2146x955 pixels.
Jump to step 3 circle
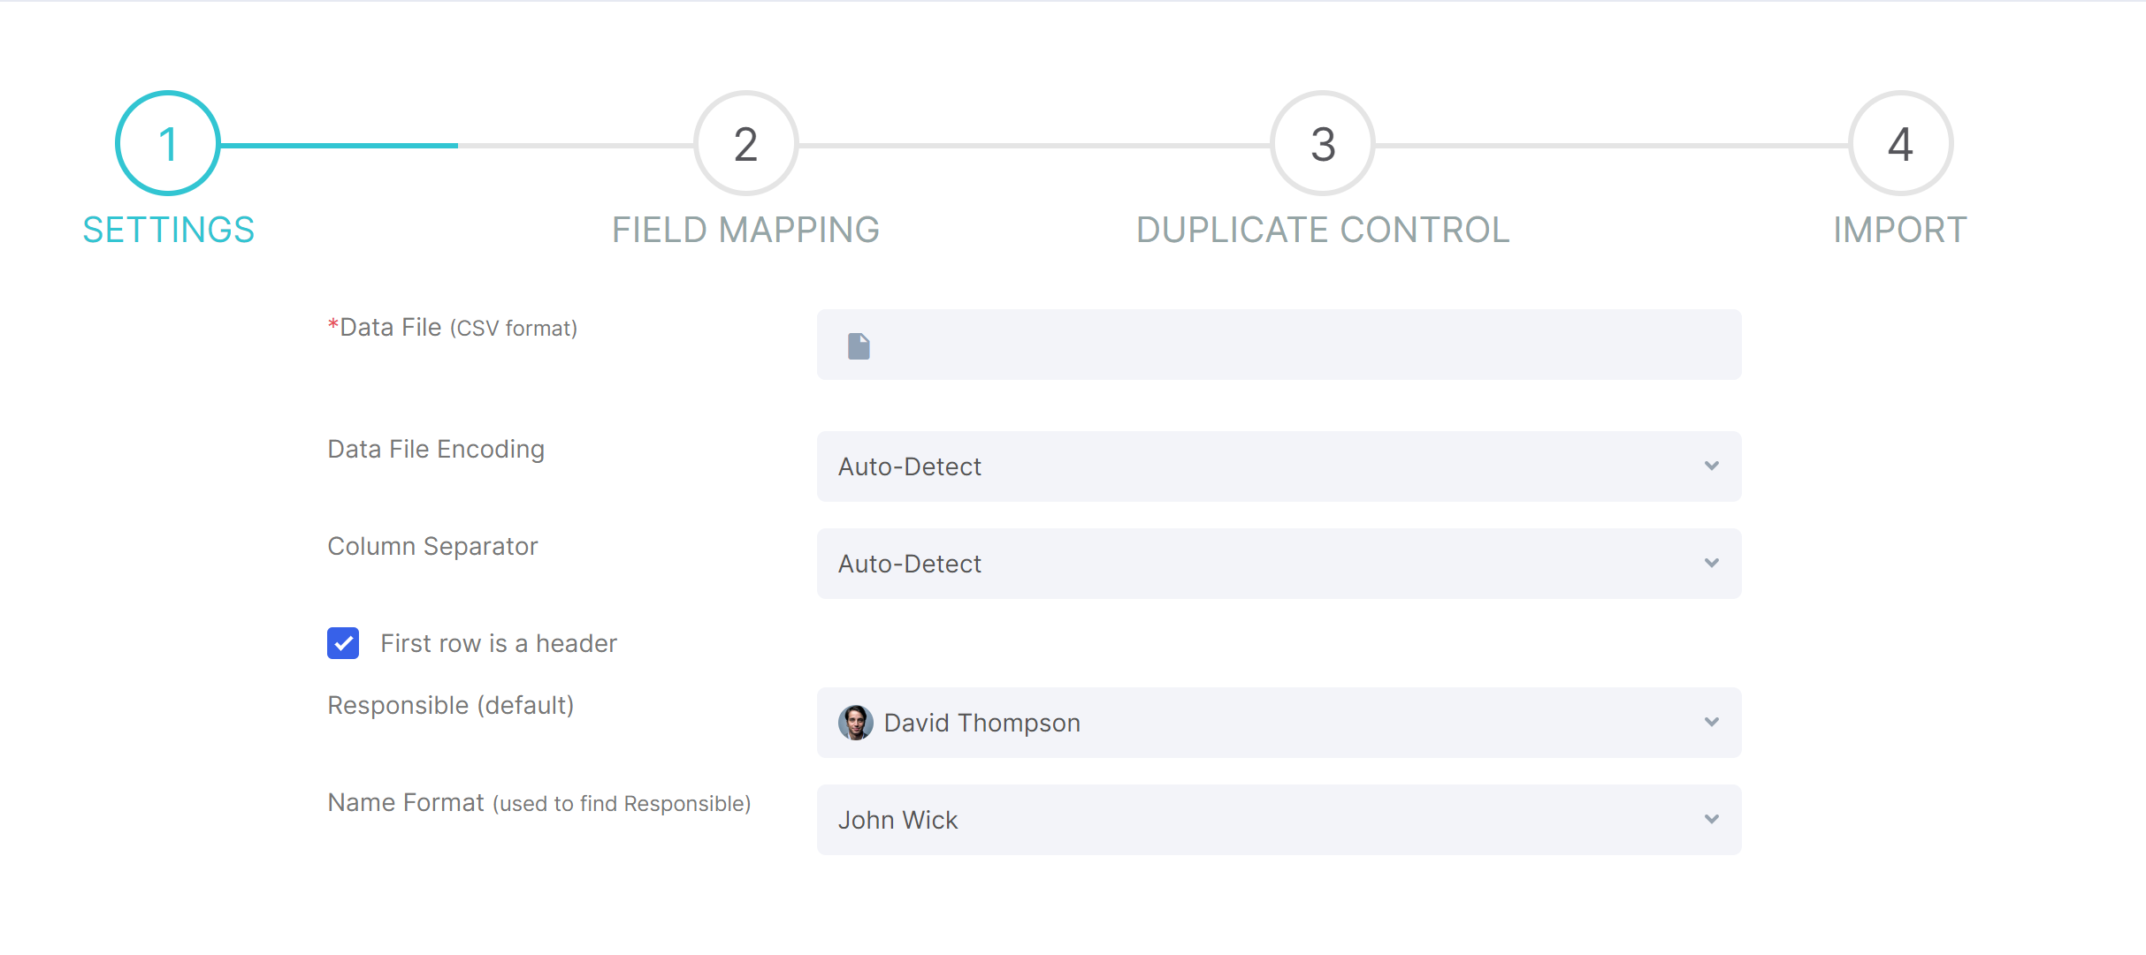click(1323, 143)
